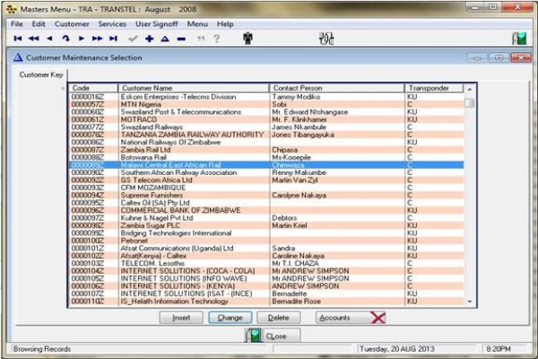Click the blue minus delete icon
The height and width of the screenshot is (359, 538).
[181, 39]
